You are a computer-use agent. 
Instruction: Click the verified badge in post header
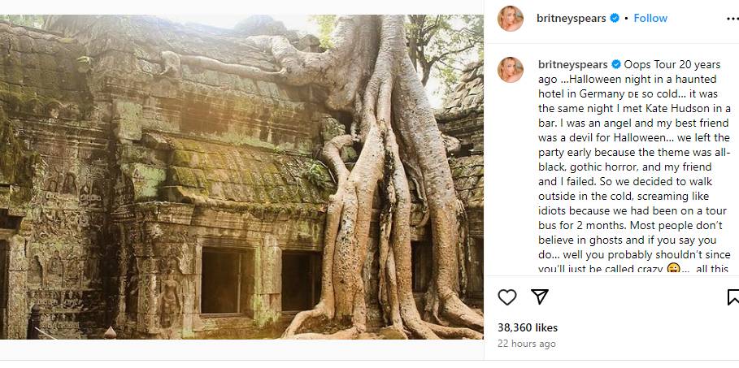615,18
